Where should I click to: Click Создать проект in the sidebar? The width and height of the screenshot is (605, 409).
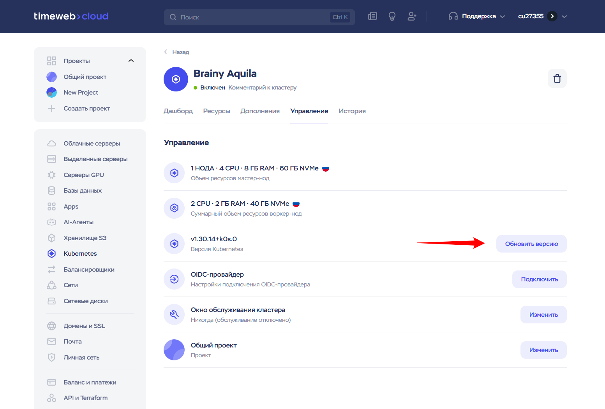[x=87, y=109]
